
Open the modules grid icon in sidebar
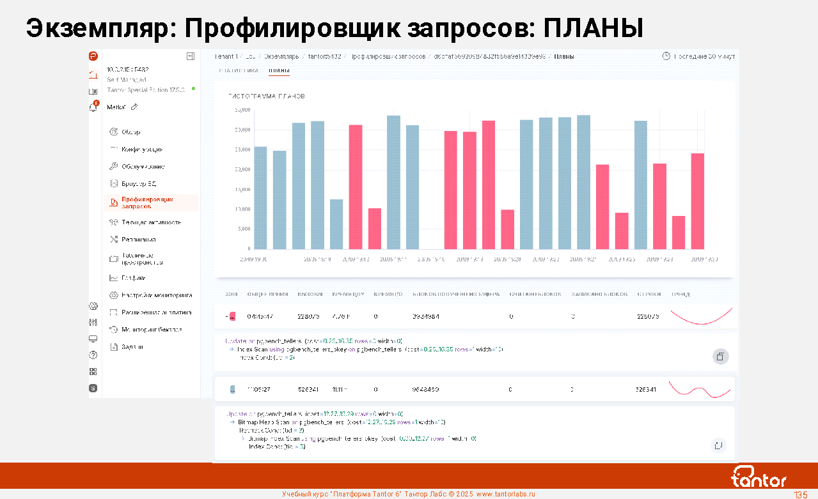click(93, 371)
